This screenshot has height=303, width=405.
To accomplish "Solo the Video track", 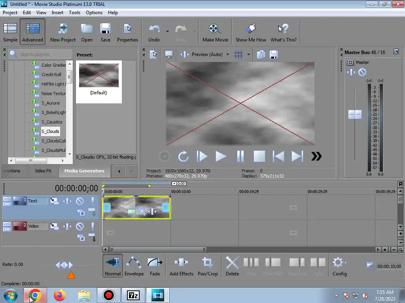I will point(93,226).
